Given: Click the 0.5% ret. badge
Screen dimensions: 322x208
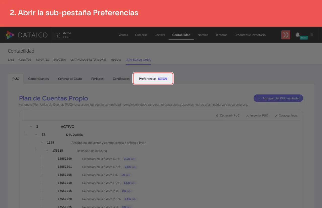Looking at the screenshot, I should (130, 167).
